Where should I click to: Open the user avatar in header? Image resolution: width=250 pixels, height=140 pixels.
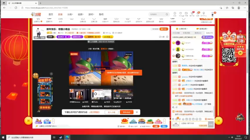tap(212, 14)
